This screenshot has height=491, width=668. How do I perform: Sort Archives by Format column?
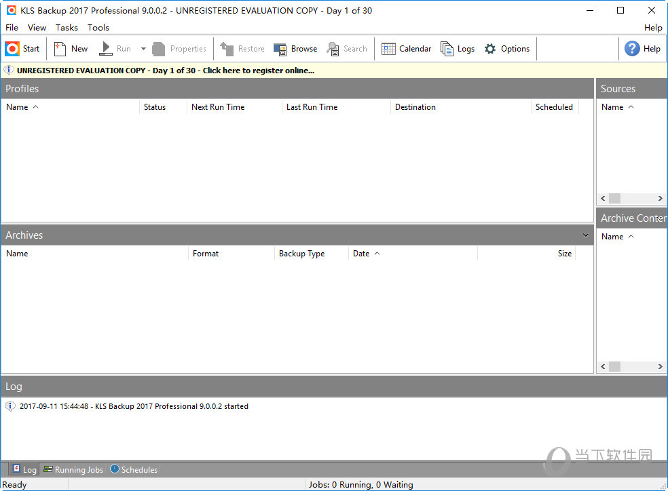(x=231, y=254)
